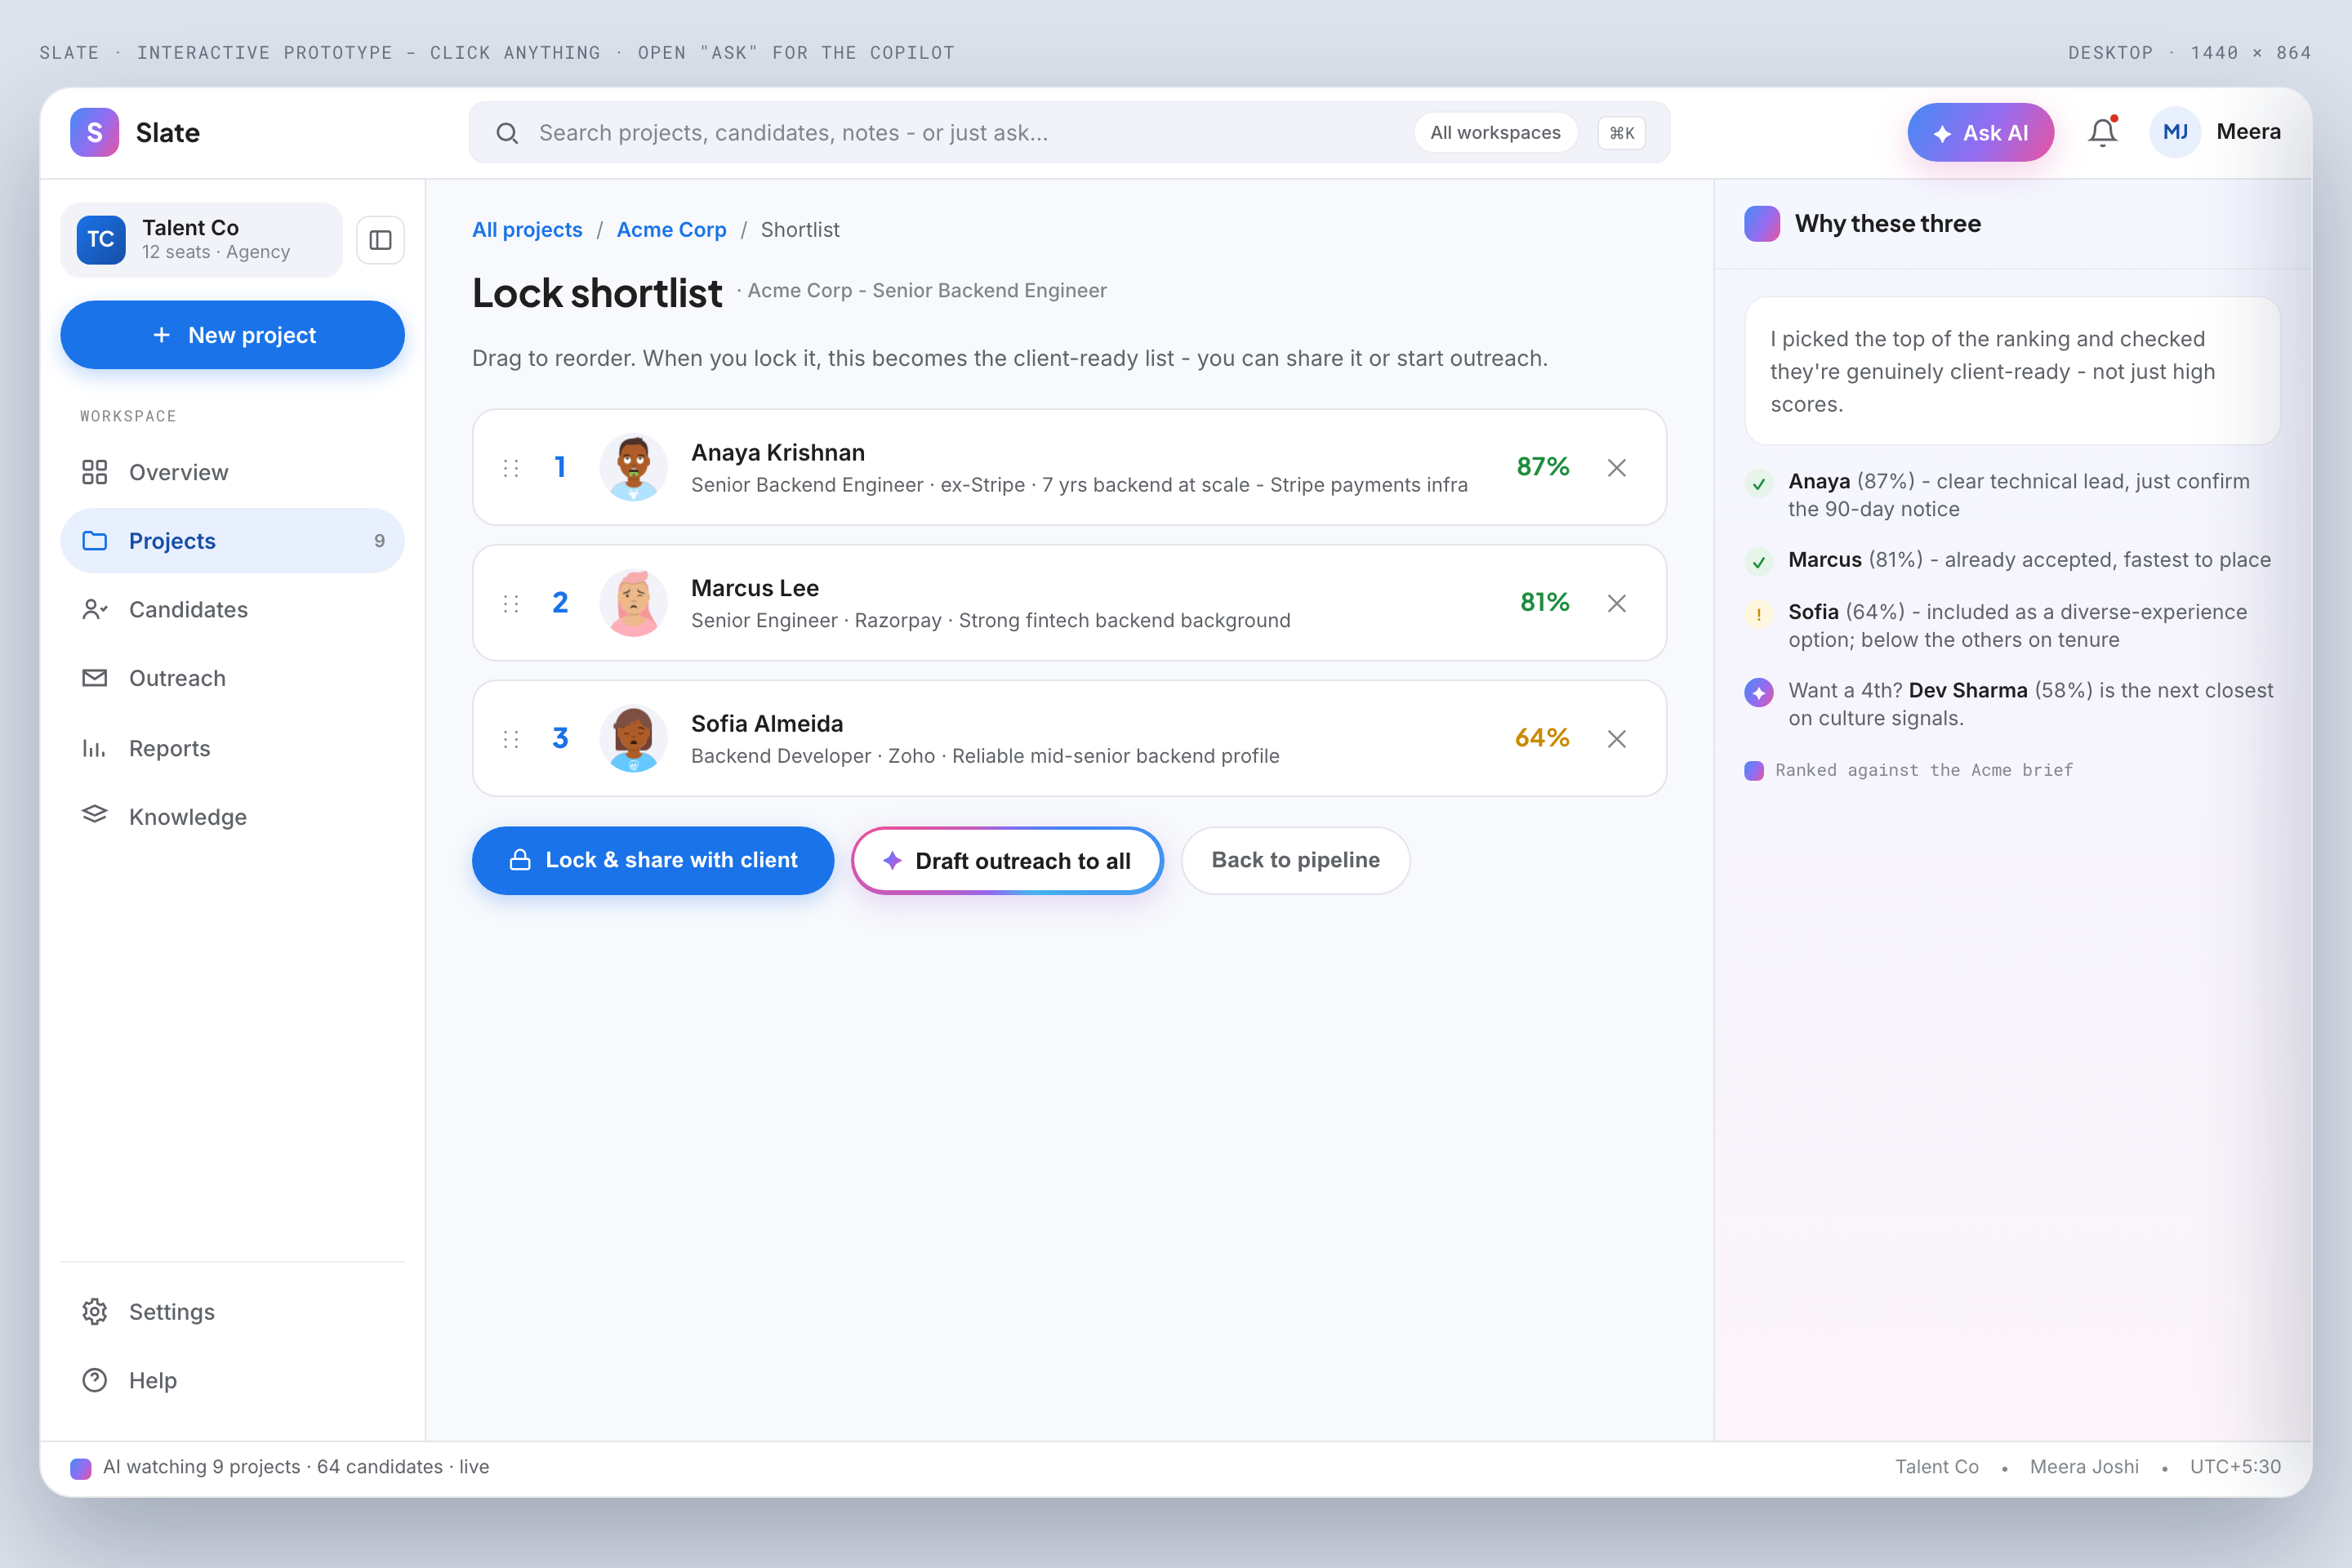
Task: Grab the drag handle for Marcus Lee
Action: [510, 603]
